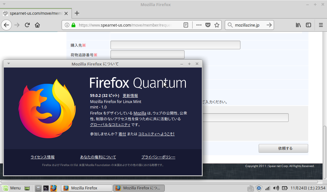Show site information via the info icon
This screenshot has width=327, height=192.
pos(67,25)
